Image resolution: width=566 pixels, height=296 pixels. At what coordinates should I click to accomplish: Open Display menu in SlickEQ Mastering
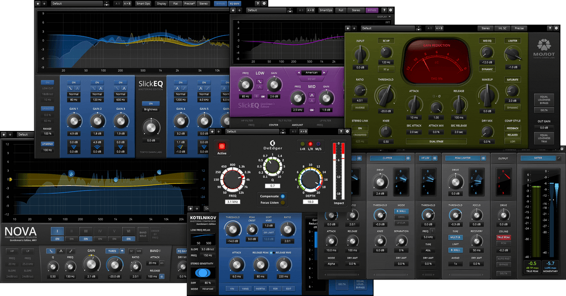pyautogui.click(x=161, y=4)
